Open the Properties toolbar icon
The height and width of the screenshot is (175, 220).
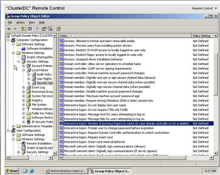44,29
